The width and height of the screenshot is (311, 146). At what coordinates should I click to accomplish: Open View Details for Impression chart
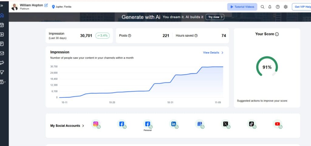pos(213,53)
